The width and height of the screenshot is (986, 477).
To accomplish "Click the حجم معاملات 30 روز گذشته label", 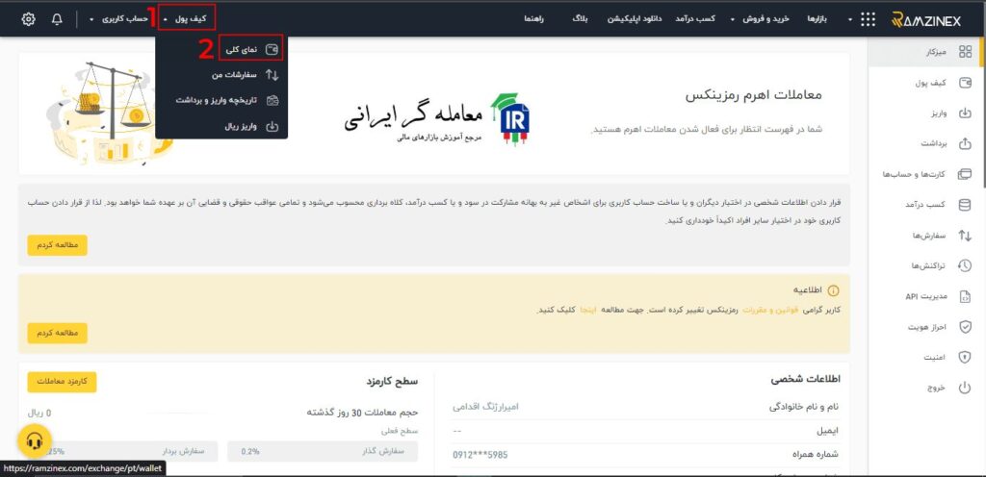I will (362, 413).
